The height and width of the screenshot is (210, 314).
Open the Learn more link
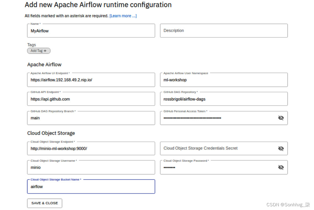[123, 16]
